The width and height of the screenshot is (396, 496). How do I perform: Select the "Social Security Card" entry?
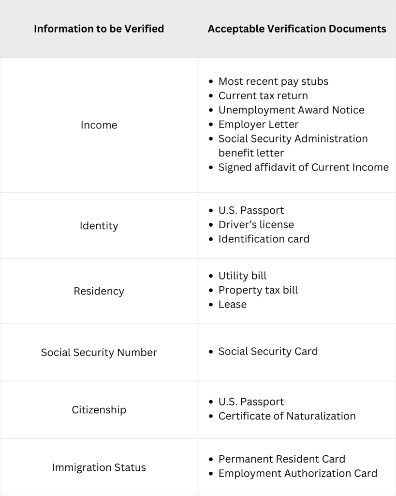[268, 352]
